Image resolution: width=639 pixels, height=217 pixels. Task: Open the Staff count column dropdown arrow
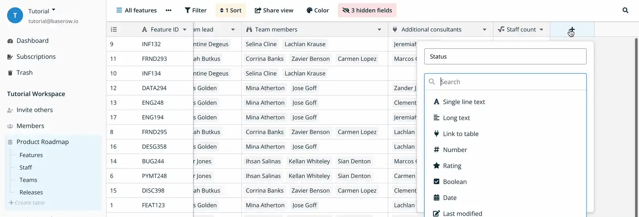541,30
